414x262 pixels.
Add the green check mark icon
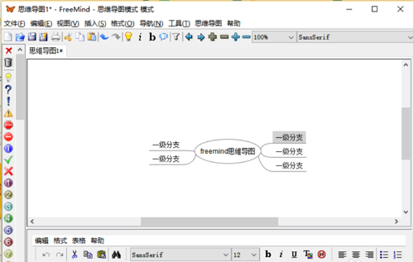8,160
